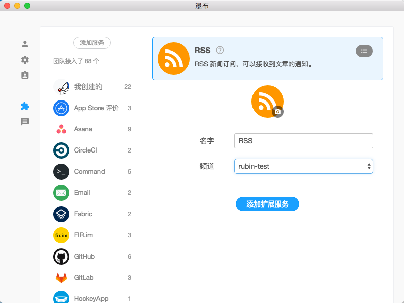Click the 团队接入了 88 个 text
Image resolution: width=404 pixels, height=303 pixels.
click(x=76, y=61)
